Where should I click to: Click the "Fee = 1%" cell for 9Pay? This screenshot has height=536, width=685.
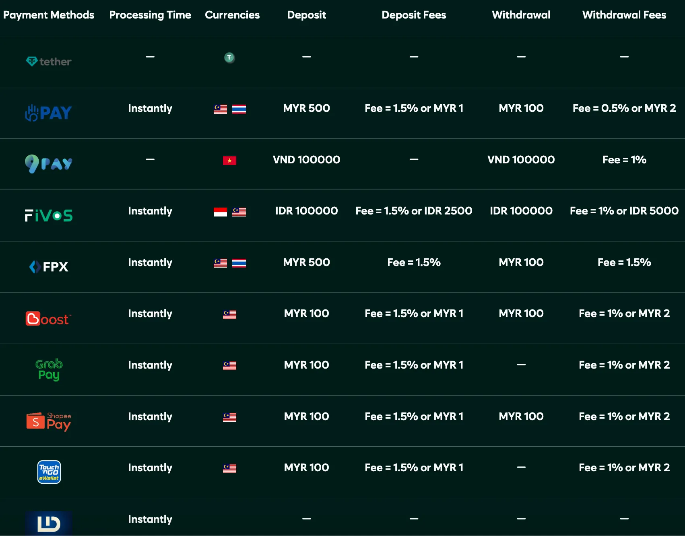click(x=624, y=160)
